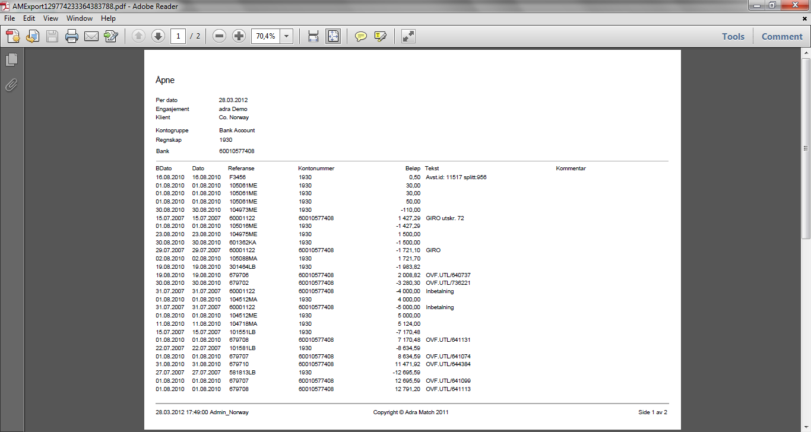
Task: Open the File menu
Action: tap(9, 18)
